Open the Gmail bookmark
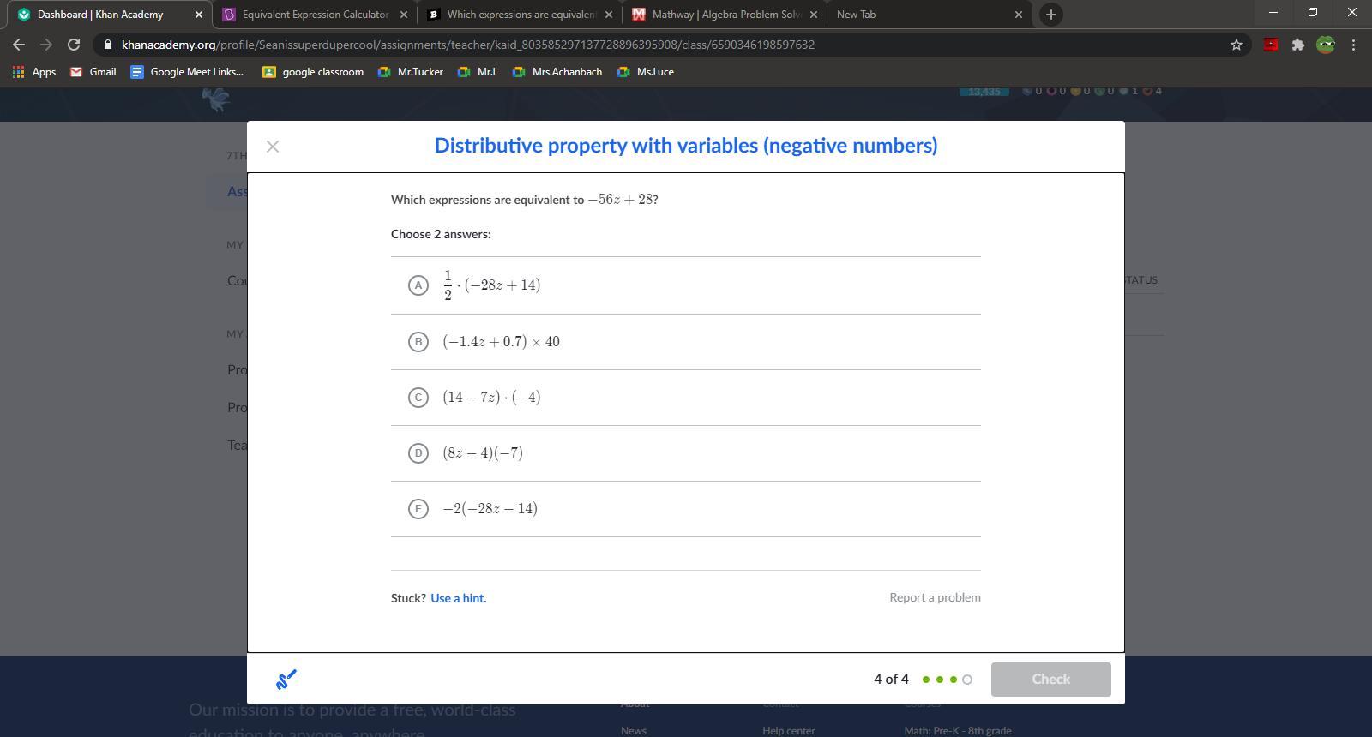Image resolution: width=1372 pixels, height=737 pixels. tap(93, 72)
